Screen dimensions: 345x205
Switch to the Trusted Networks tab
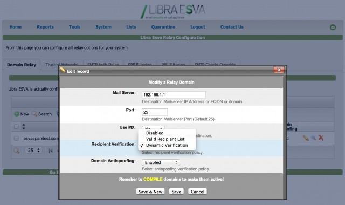pyautogui.click(x=62, y=64)
